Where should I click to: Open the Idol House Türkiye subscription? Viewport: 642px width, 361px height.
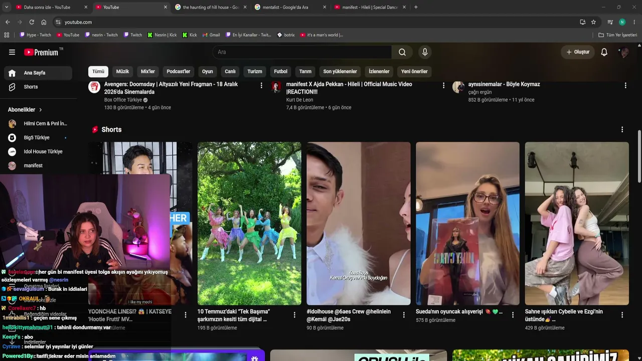pyautogui.click(x=38, y=151)
